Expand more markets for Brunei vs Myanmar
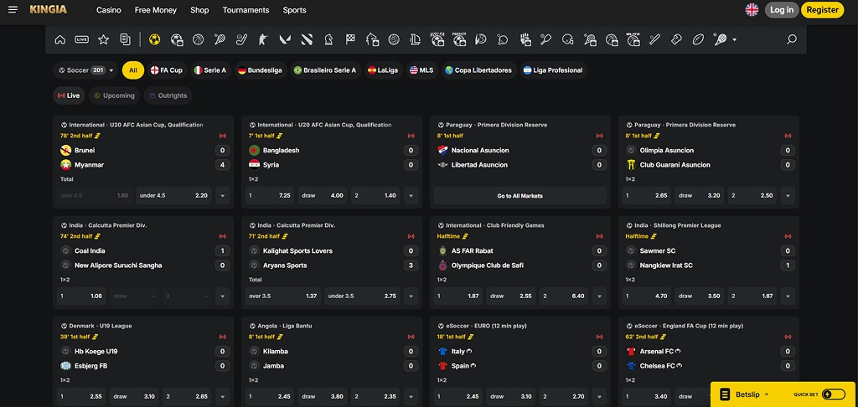Image resolution: width=858 pixels, height=407 pixels. 222,195
